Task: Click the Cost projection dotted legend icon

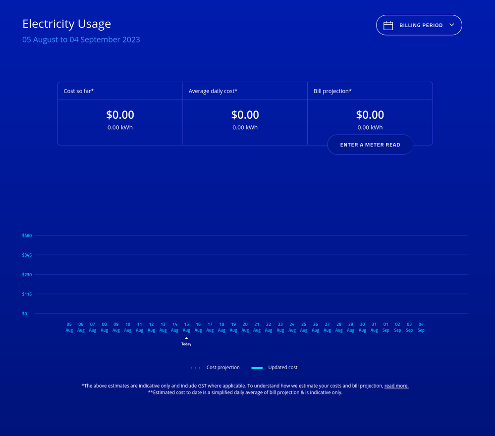Action: [x=196, y=368]
